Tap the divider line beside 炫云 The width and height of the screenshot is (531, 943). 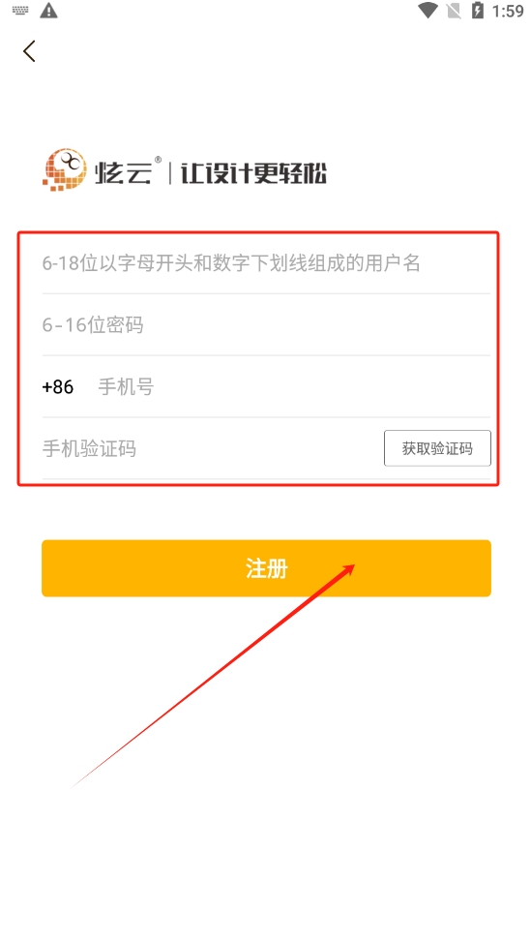point(170,174)
